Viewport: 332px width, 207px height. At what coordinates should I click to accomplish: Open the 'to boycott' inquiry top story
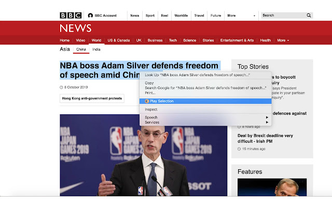coord(284,80)
